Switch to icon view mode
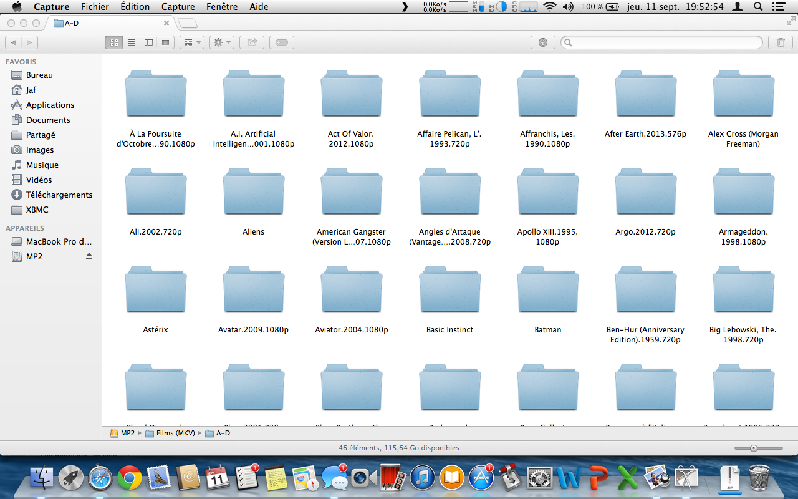The height and width of the screenshot is (499, 798). 113,42
